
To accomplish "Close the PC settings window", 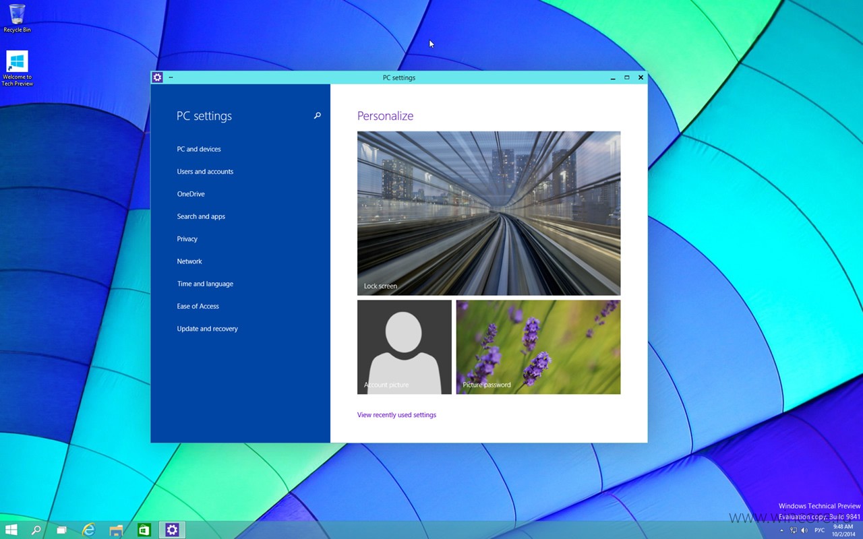I will [x=641, y=77].
